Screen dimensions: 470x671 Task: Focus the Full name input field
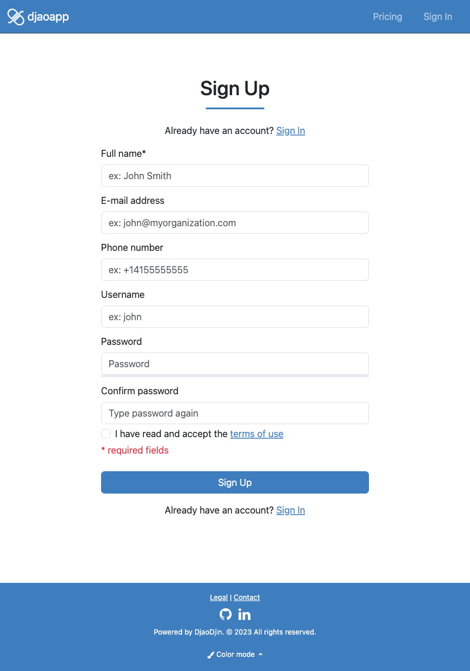pos(235,176)
